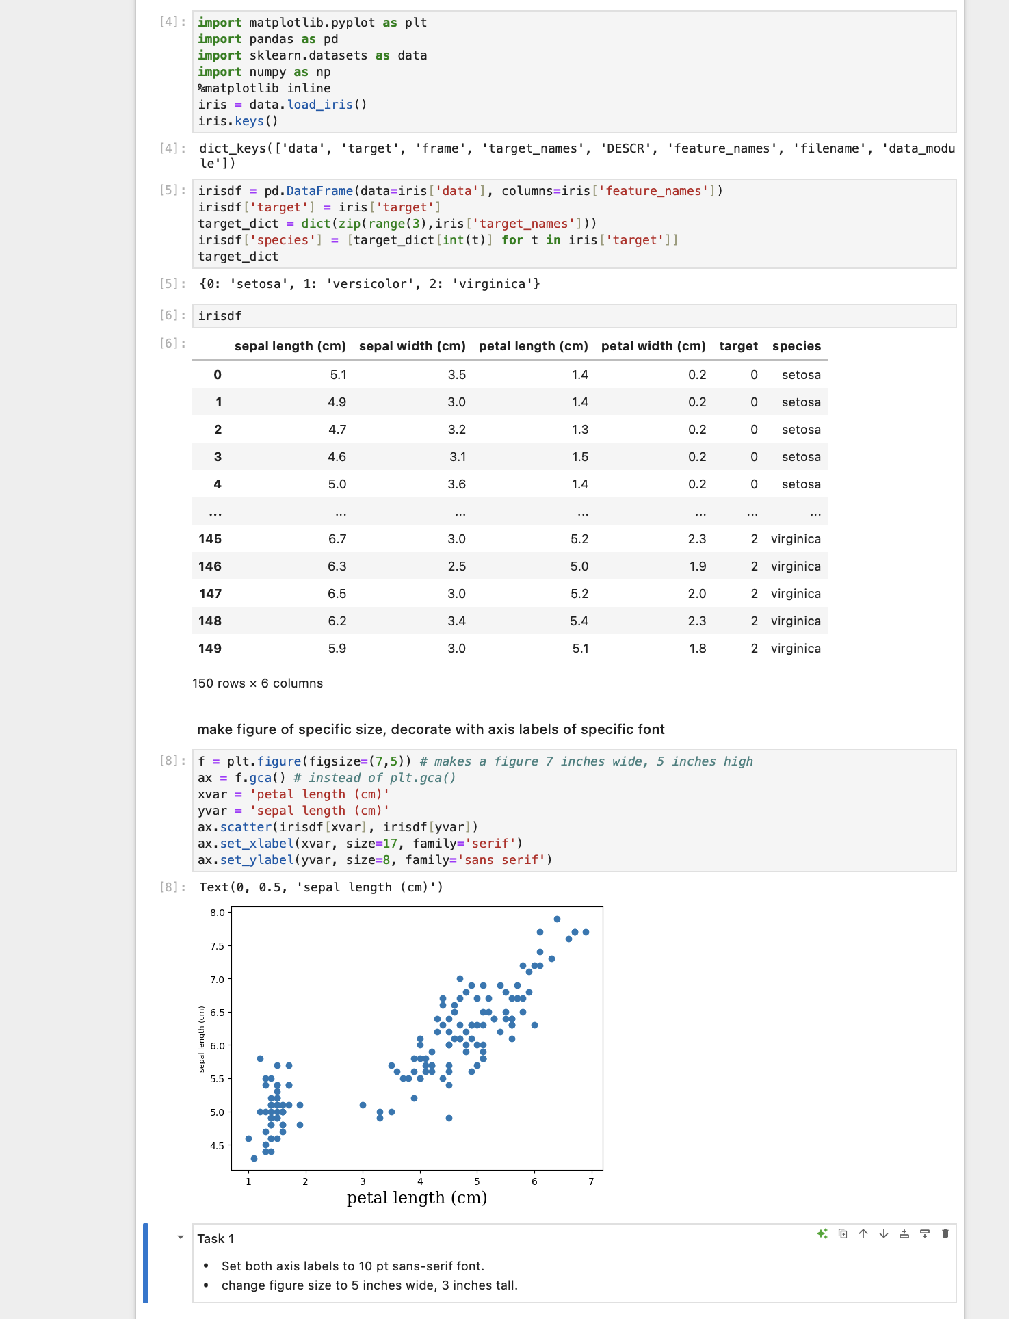Image resolution: width=1009 pixels, height=1319 pixels.
Task: Click into the plt.figure code cell [8]
Action: coord(574,811)
